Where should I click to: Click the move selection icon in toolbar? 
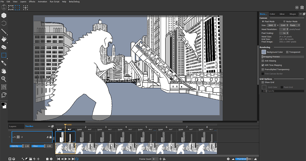[x=26, y=7]
